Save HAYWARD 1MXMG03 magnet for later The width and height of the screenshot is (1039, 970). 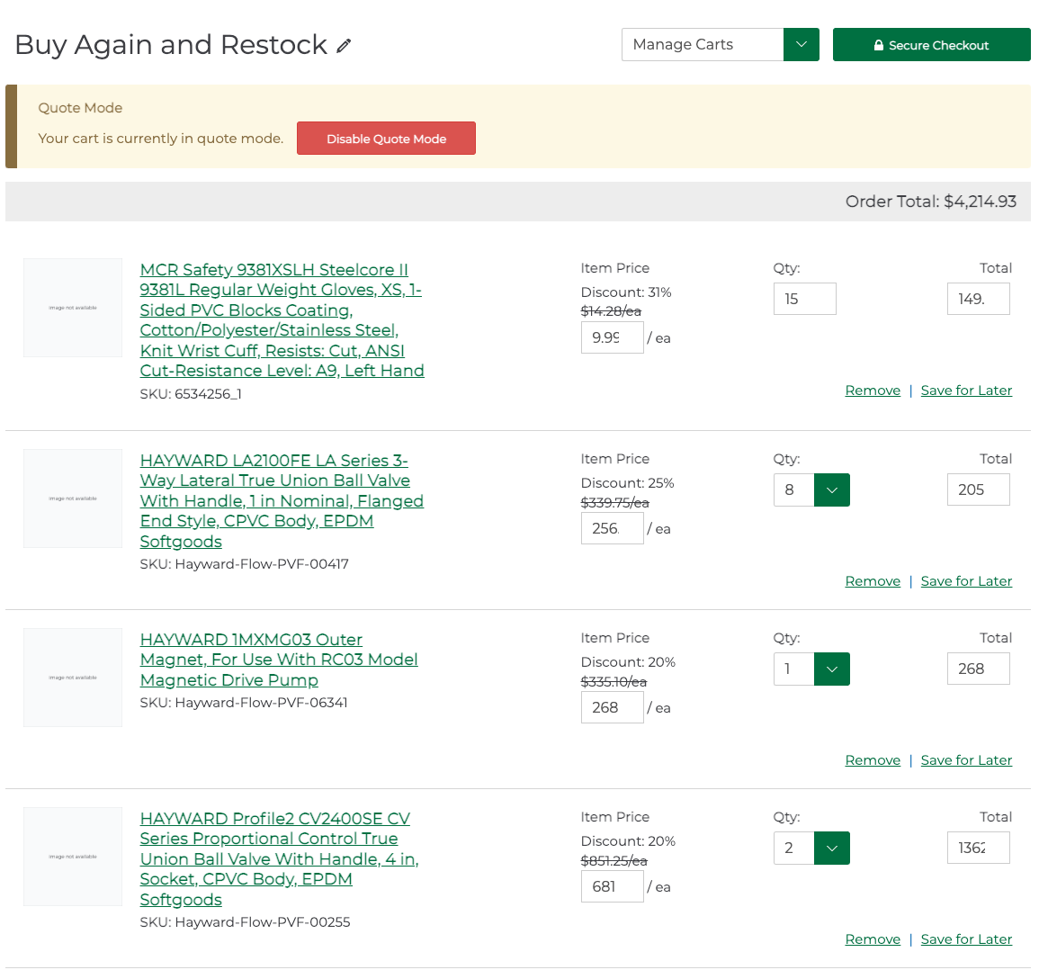pos(966,760)
